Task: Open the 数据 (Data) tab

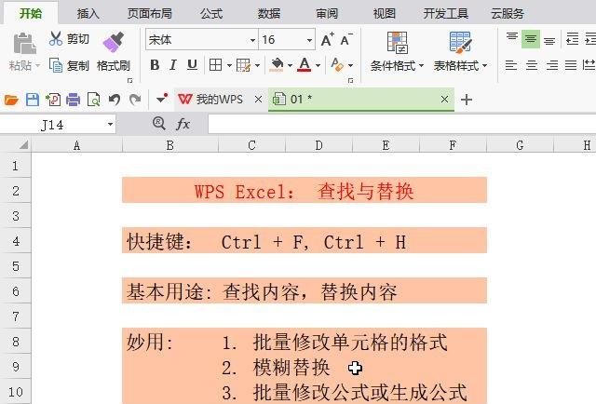Action: (269, 14)
